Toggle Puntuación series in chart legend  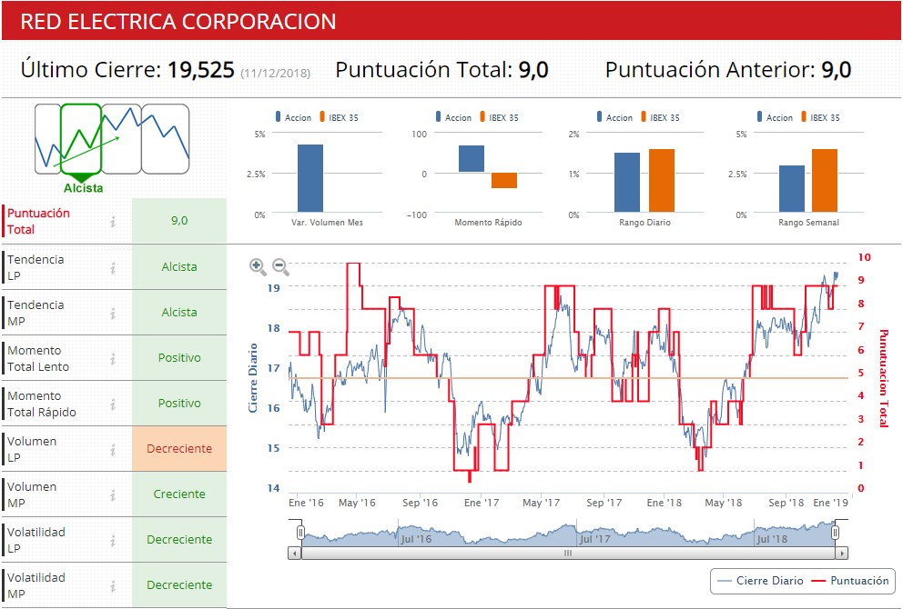tap(850, 581)
